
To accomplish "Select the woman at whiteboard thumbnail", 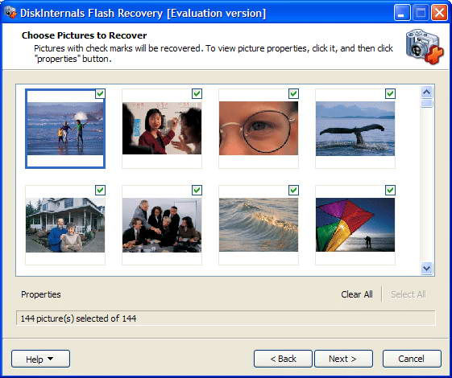I will pos(162,129).
